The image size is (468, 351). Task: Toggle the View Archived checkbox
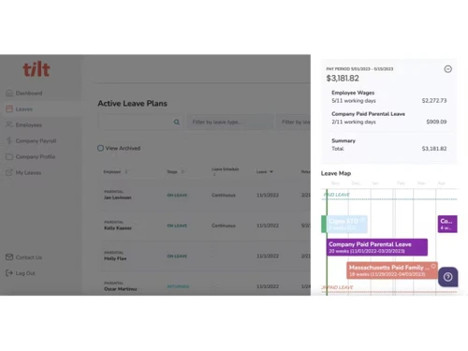point(100,148)
